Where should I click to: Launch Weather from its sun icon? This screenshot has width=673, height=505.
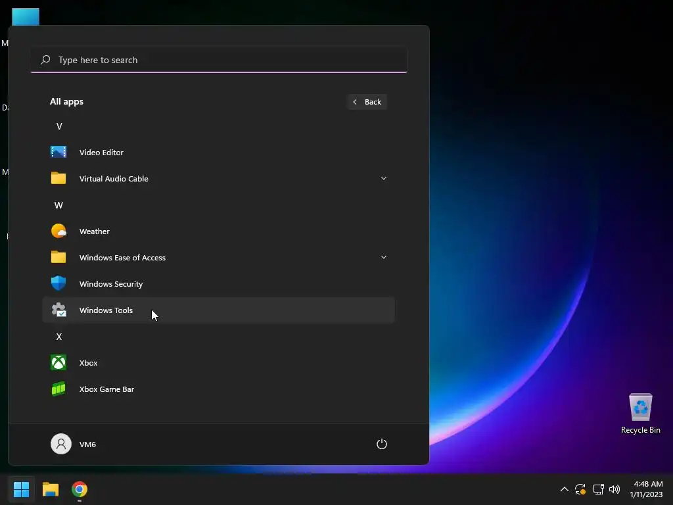point(58,231)
